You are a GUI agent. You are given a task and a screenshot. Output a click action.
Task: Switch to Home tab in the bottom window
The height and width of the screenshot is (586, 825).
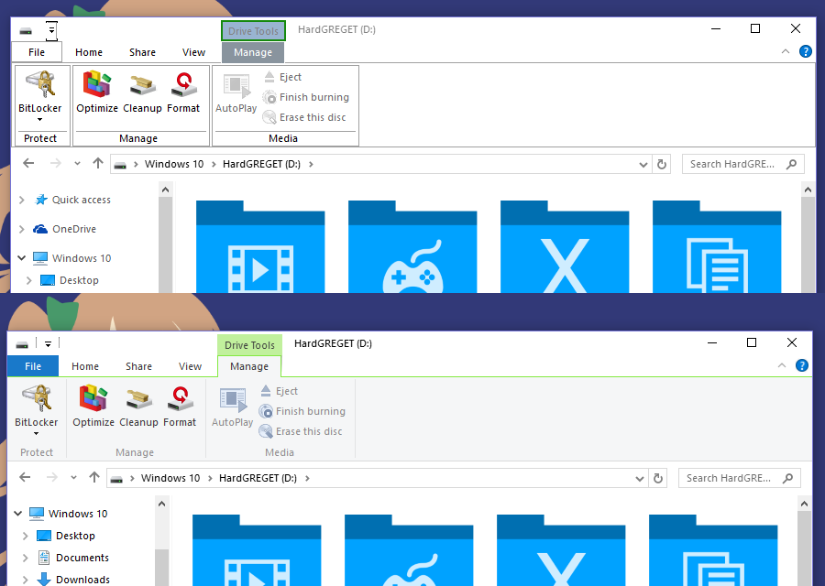click(x=85, y=366)
